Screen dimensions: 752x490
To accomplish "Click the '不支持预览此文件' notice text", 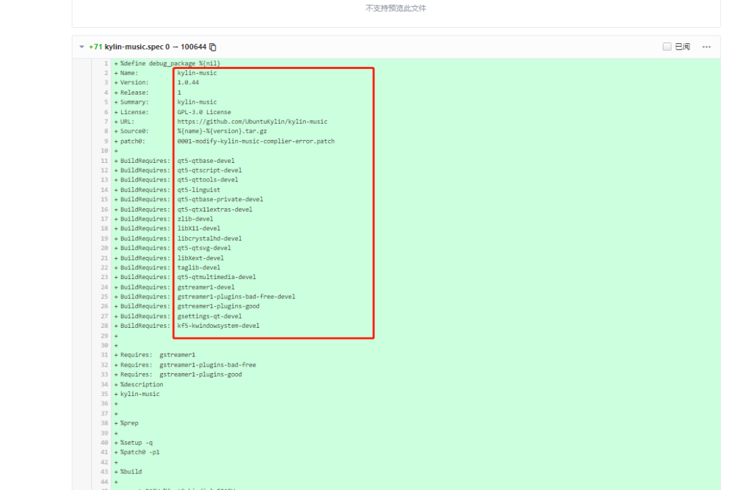I will tap(395, 8).
